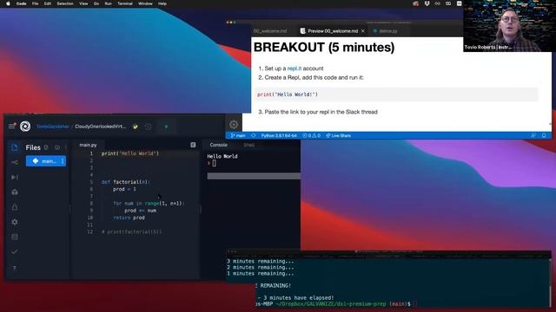Switch to the Console tab
This screenshot has width=556, height=312.
[x=218, y=145]
